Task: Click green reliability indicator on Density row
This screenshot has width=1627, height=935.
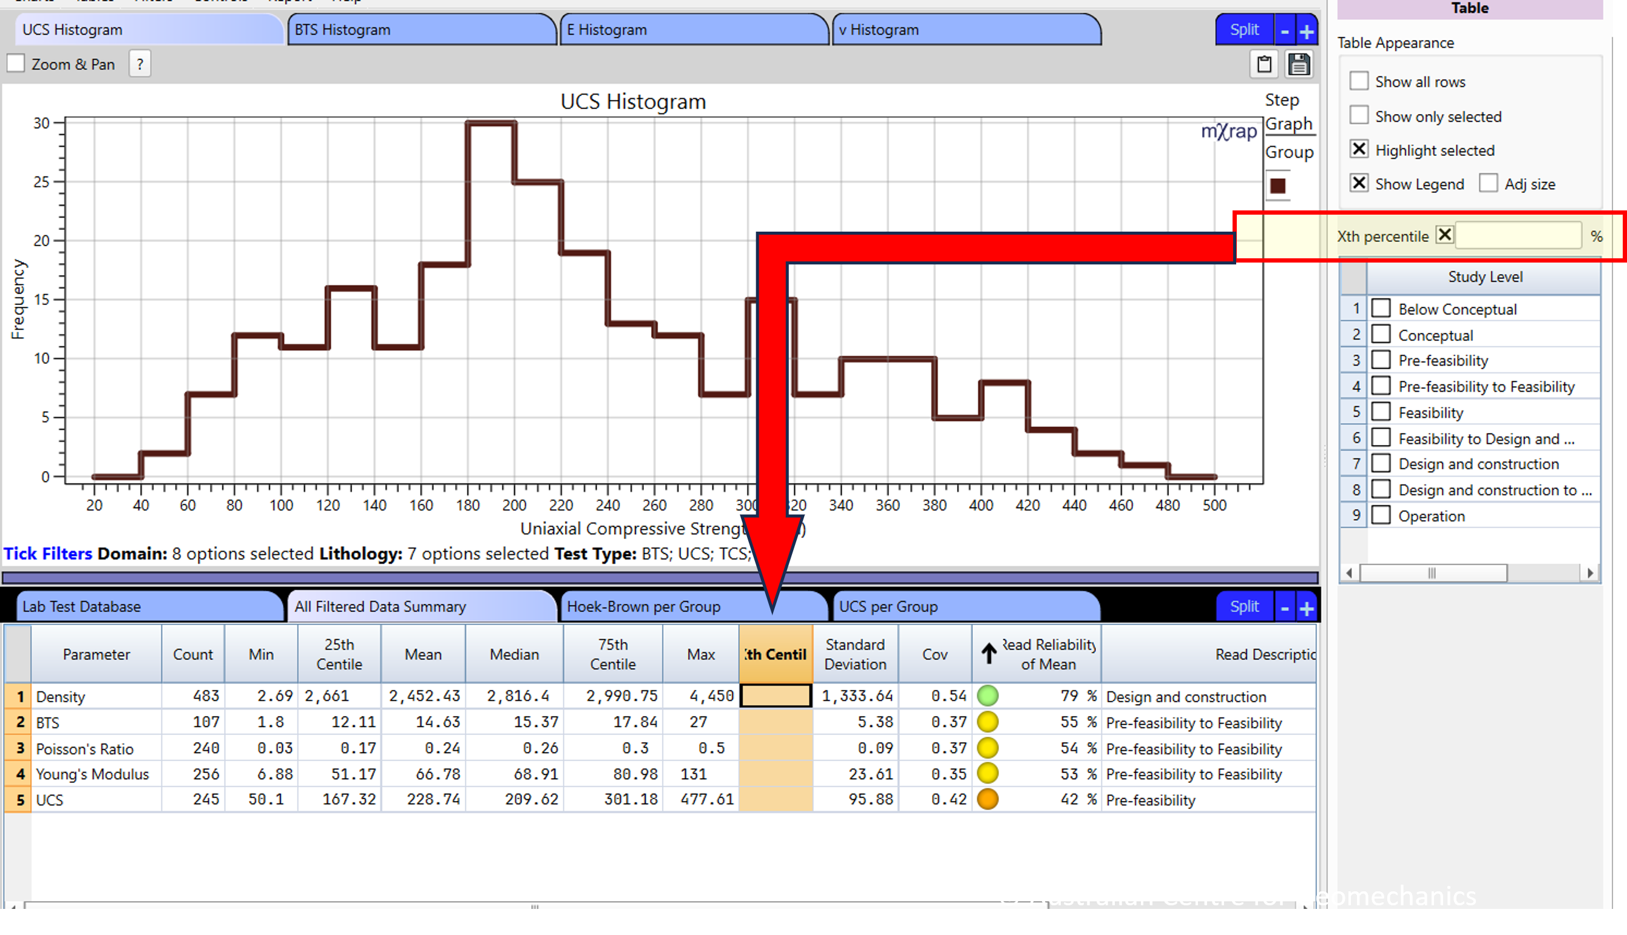Action: tap(989, 695)
